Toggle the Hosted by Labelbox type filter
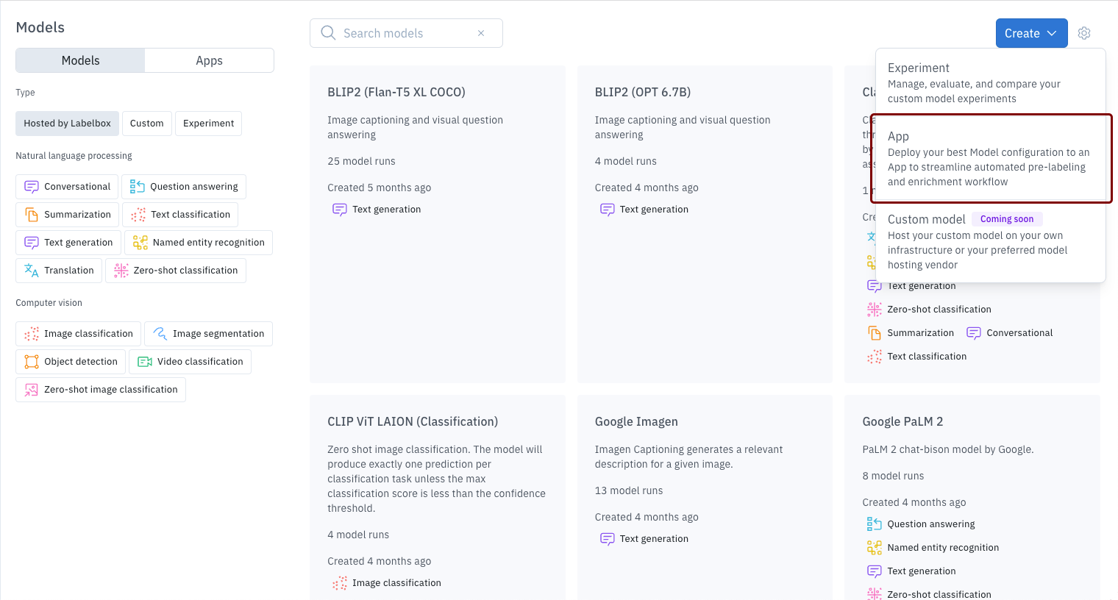This screenshot has width=1118, height=600. [67, 124]
